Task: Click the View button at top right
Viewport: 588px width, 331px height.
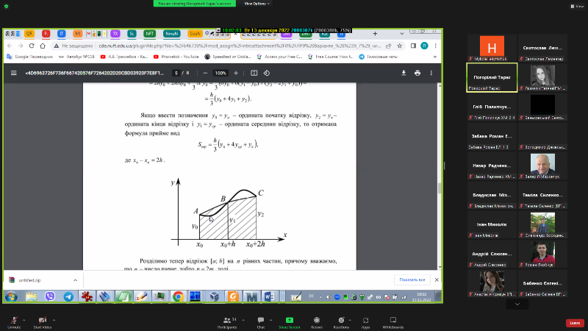Action: point(577,6)
